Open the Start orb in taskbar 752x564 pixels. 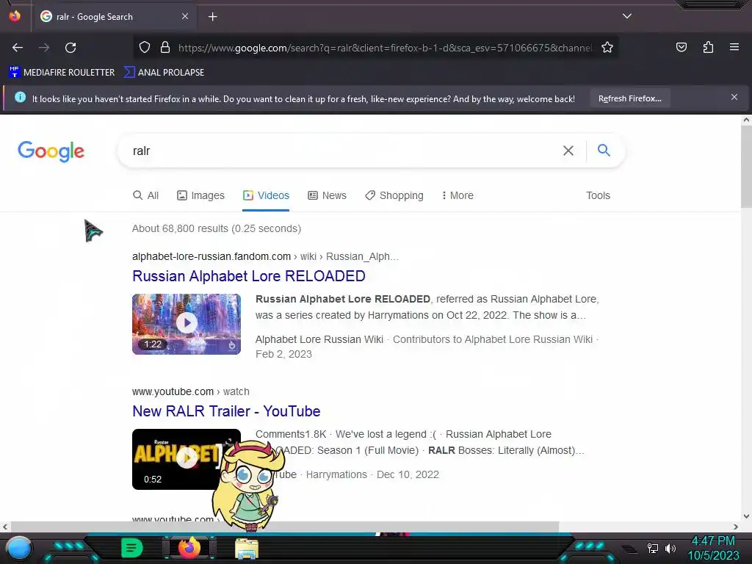[x=20, y=548]
